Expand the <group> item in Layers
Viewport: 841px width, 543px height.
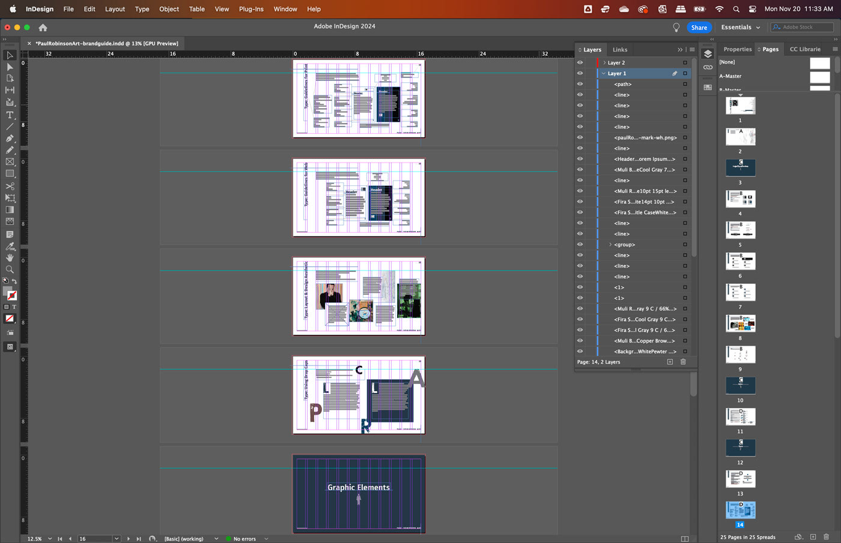coord(610,244)
